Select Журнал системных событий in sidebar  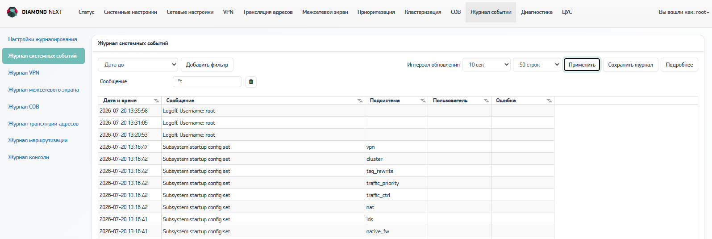[x=43, y=56]
